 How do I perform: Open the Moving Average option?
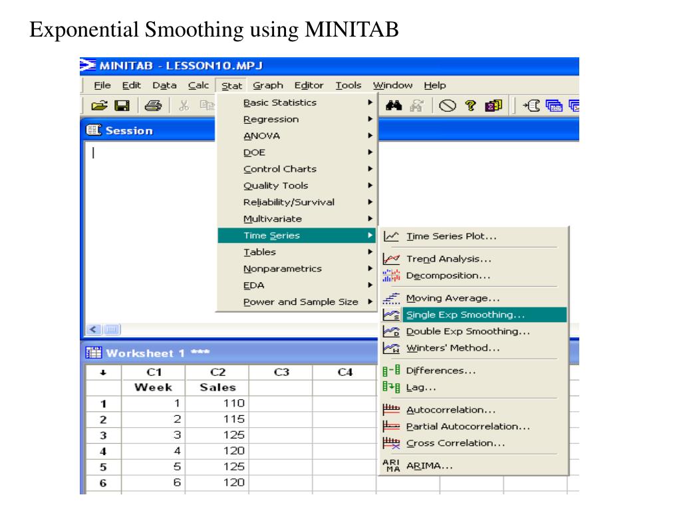[x=452, y=298]
